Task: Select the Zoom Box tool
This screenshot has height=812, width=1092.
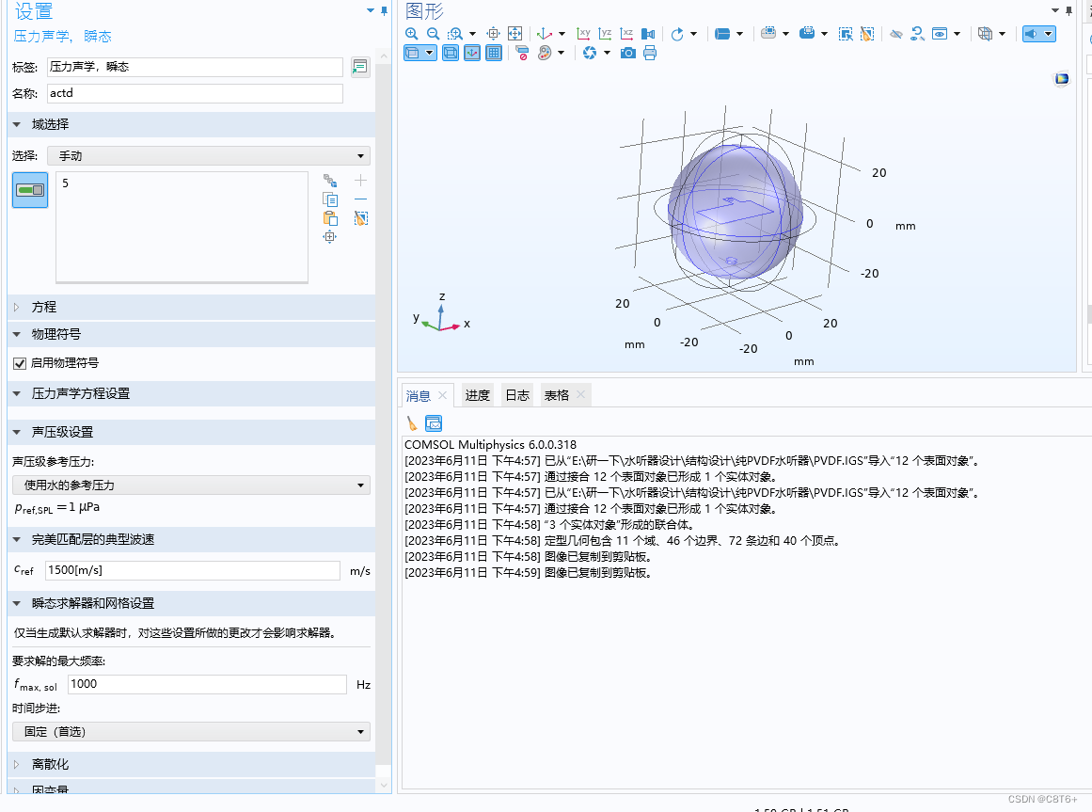Action: click(x=454, y=33)
